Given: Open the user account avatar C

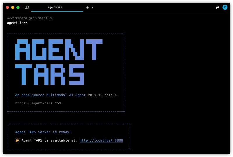Looking at the screenshot, I should pyautogui.click(x=225, y=7).
